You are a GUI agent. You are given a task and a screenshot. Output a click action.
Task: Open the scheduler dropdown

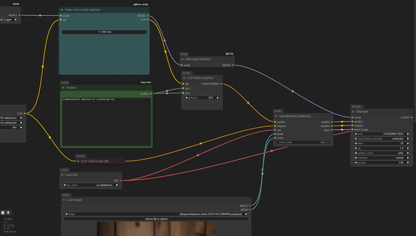pyautogui.click(x=382, y=158)
